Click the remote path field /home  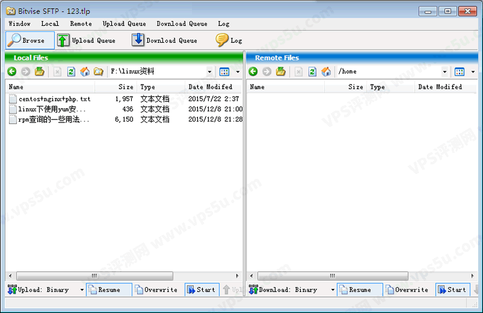389,71
